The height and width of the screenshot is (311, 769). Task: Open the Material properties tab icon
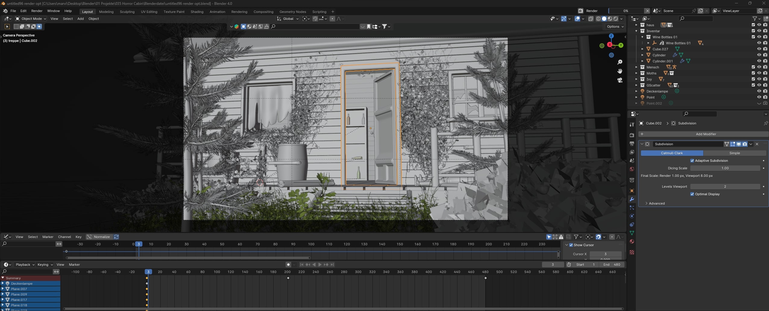tap(632, 241)
